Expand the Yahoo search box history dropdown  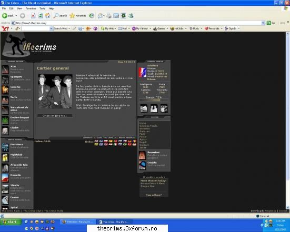[51, 28]
